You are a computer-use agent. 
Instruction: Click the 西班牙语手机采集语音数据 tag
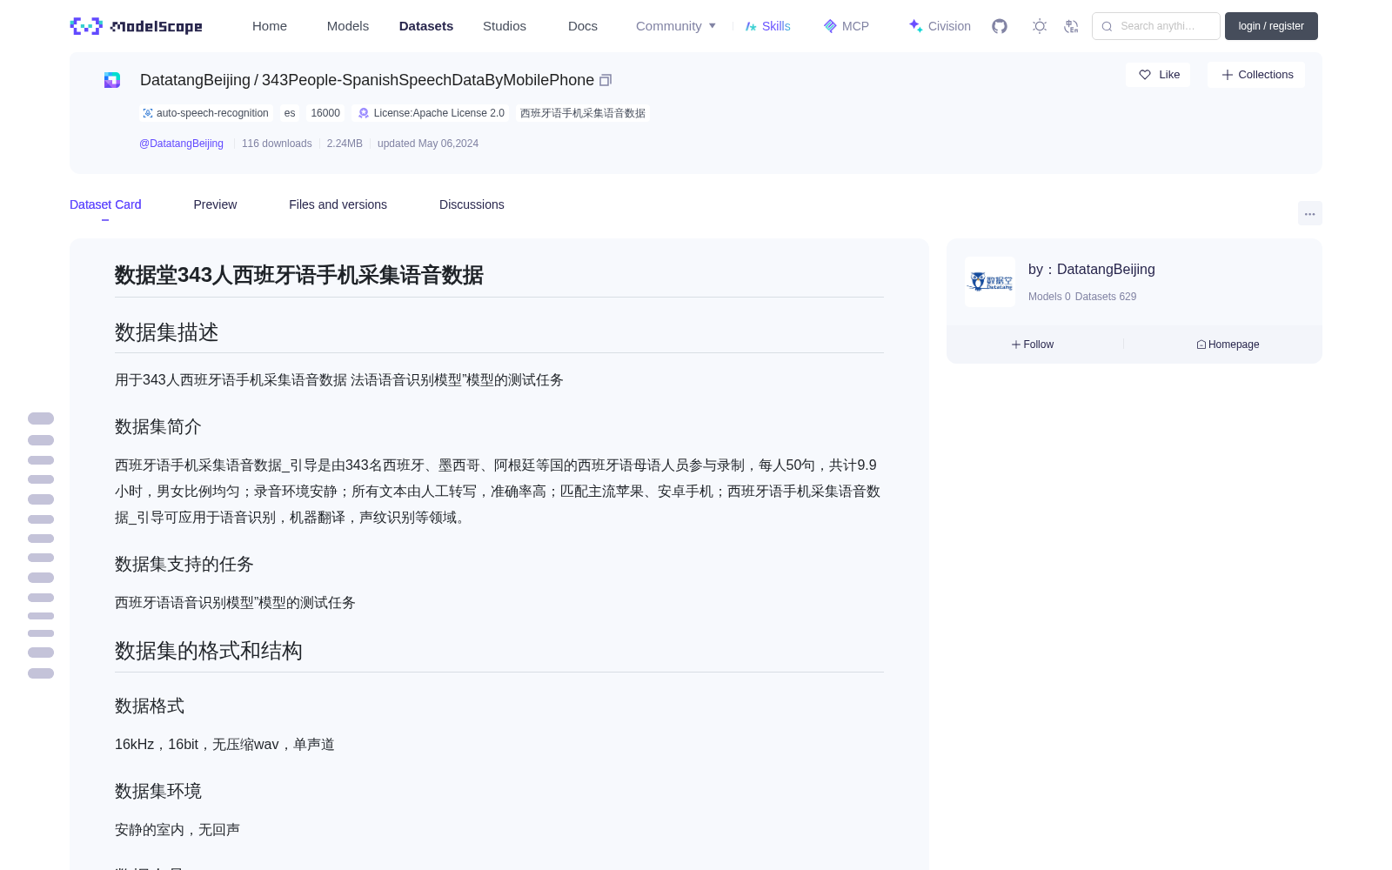[x=583, y=113]
